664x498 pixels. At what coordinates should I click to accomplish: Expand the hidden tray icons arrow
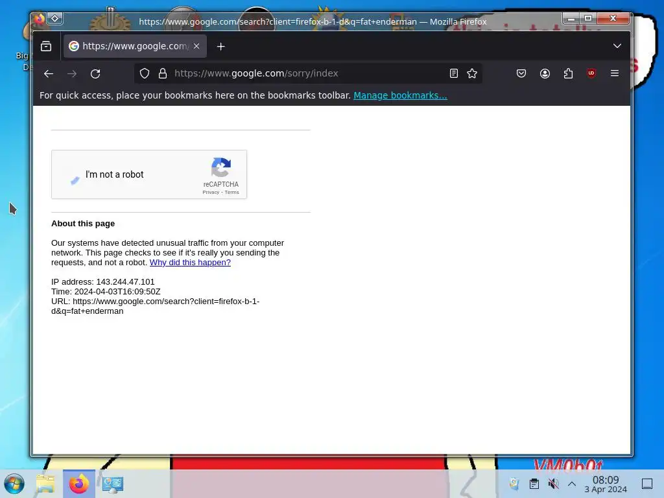[x=572, y=484]
